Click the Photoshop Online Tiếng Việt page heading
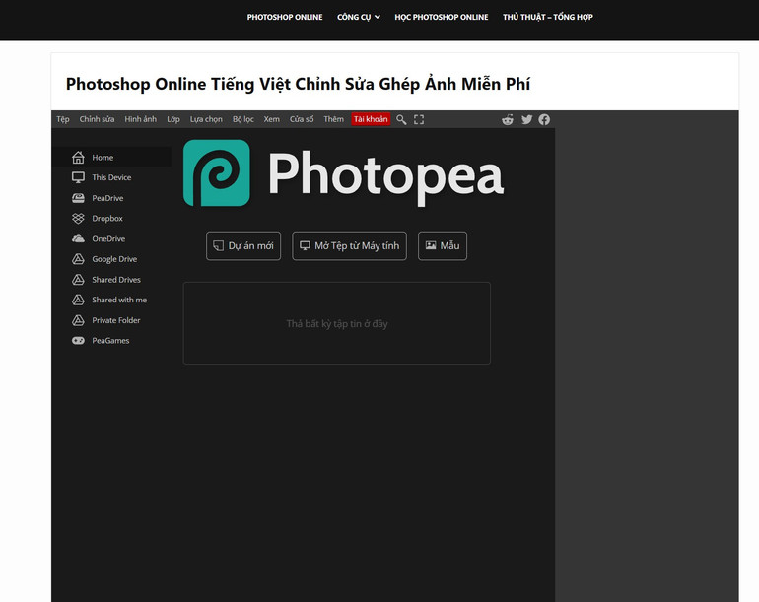Image resolution: width=759 pixels, height=602 pixels. [298, 84]
